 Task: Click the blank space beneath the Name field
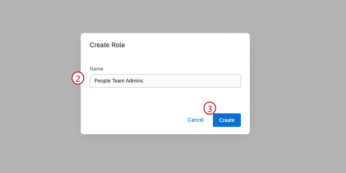point(165,96)
